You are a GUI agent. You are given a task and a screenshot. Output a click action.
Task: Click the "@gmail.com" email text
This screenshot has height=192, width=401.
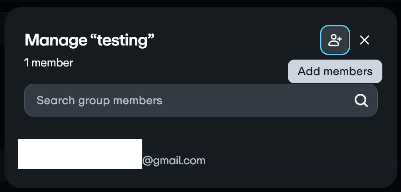pos(174,161)
